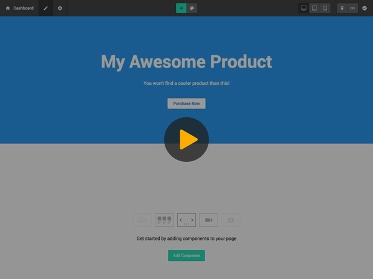Select the video camera component icon
Screen dimensions: 373x279
click(x=209, y=220)
